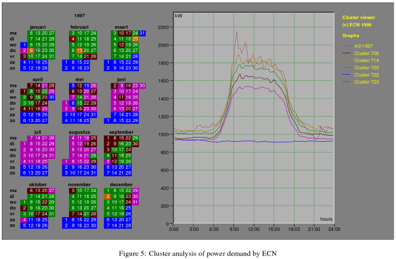The height and width of the screenshot is (259, 396).
Task: Select the green day 28 in augustus
Action: point(94,156)
